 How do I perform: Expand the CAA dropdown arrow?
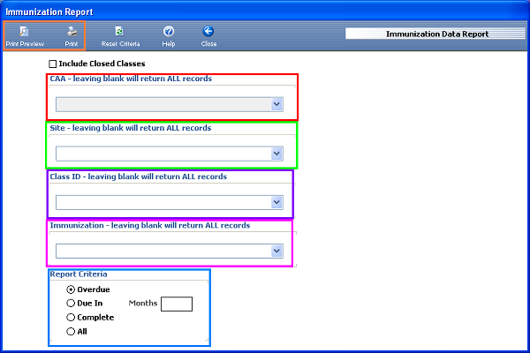(276, 104)
